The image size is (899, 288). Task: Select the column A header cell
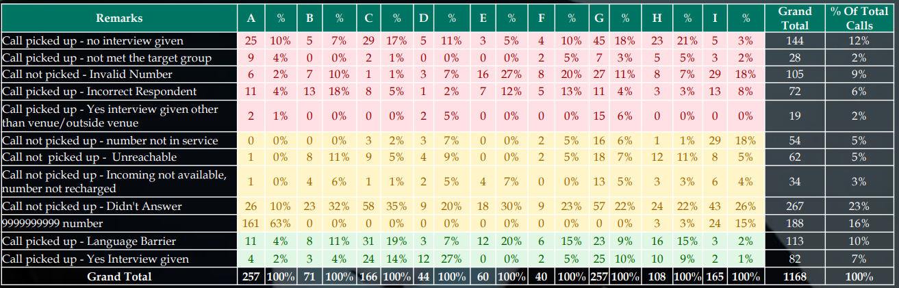coord(251,18)
